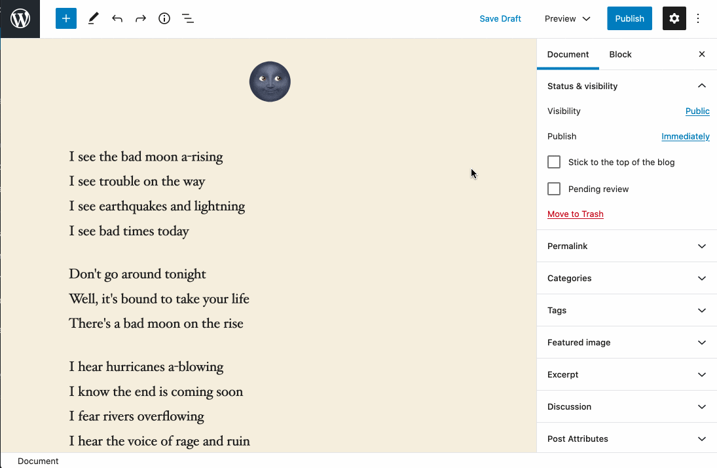The width and height of the screenshot is (717, 468).
Task: Select the moon emoji image block
Action: tap(270, 81)
